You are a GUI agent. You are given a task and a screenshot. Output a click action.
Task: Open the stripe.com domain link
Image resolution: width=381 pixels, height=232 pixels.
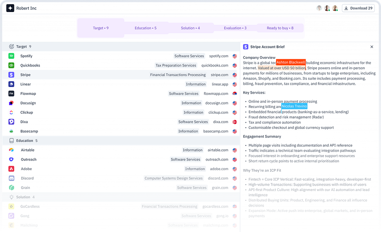[220, 75]
